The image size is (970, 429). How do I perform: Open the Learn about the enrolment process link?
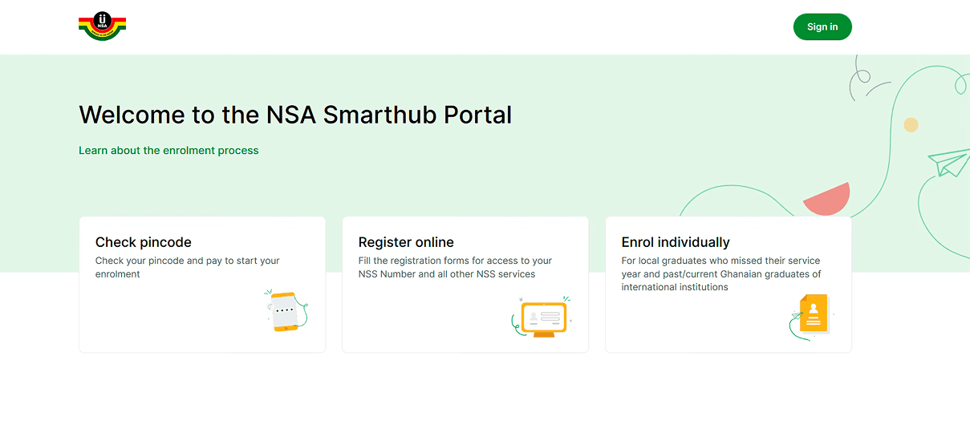coord(168,150)
